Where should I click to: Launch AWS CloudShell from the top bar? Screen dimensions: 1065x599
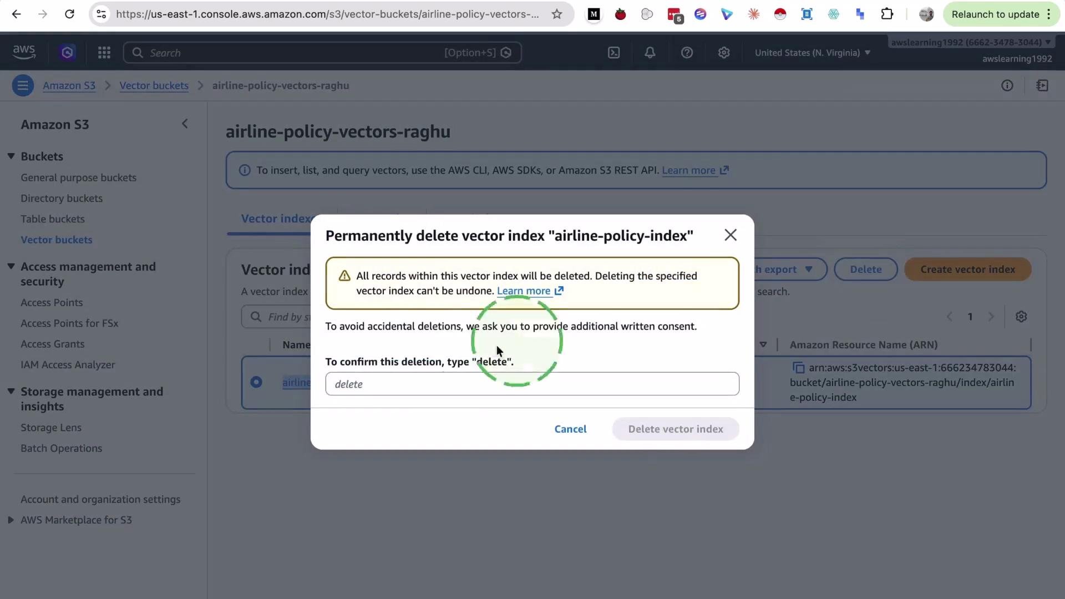pyautogui.click(x=613, y=53)
